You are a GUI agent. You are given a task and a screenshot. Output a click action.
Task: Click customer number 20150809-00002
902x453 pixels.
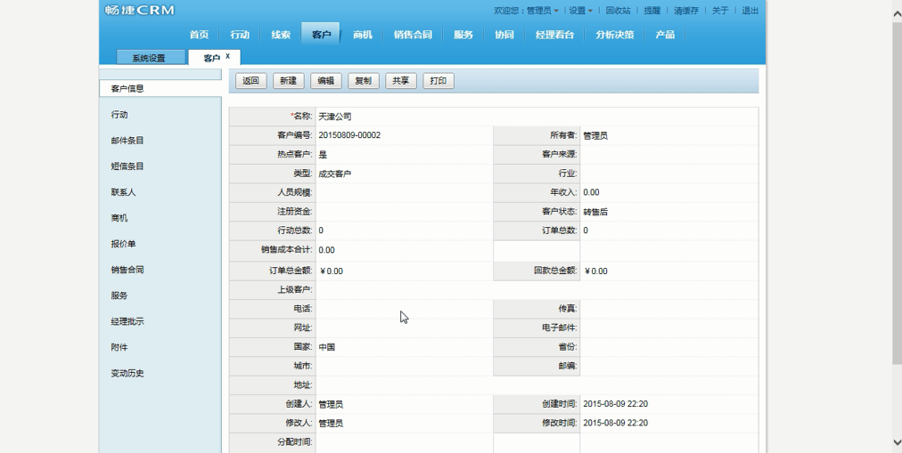click(349, 135)
